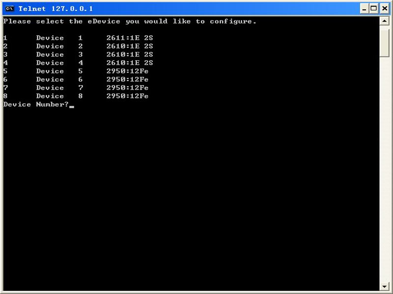Click the '2610:1E 2S' value in Device 3 row

coord(130,54)
